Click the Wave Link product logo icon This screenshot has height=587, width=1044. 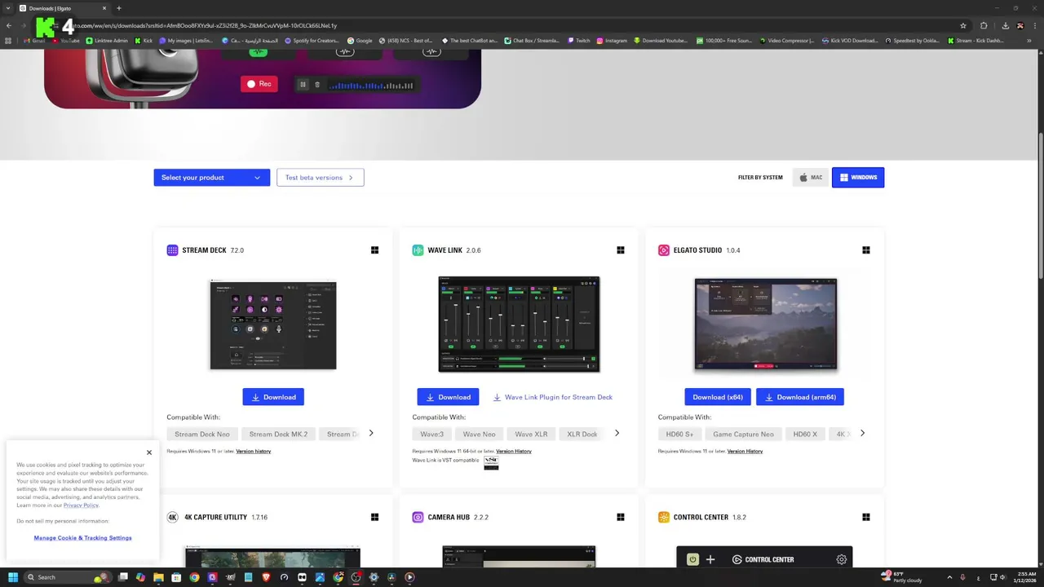(418, 250)
